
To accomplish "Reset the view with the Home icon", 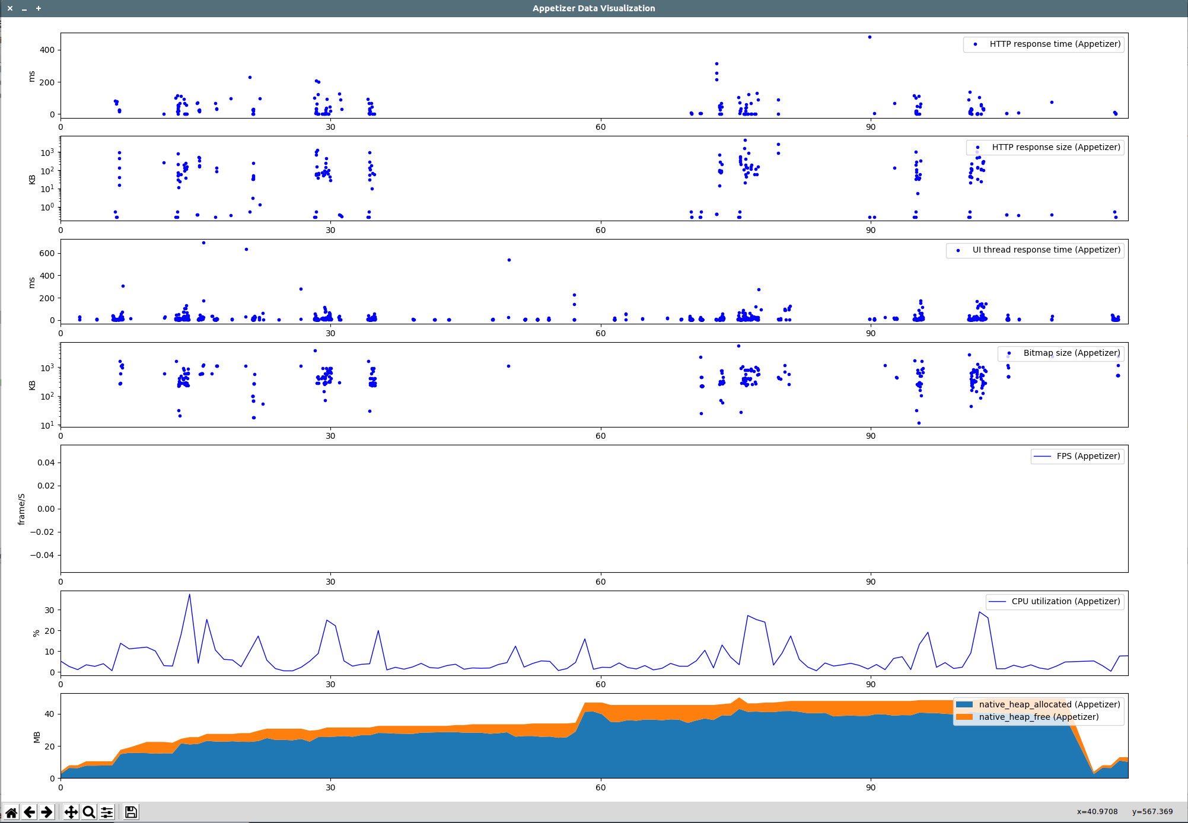I will pyautogui.click(x=11, y=812).
